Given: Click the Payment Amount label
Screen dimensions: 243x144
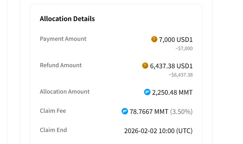Looking at the screenshot, I should coord(63,39).
